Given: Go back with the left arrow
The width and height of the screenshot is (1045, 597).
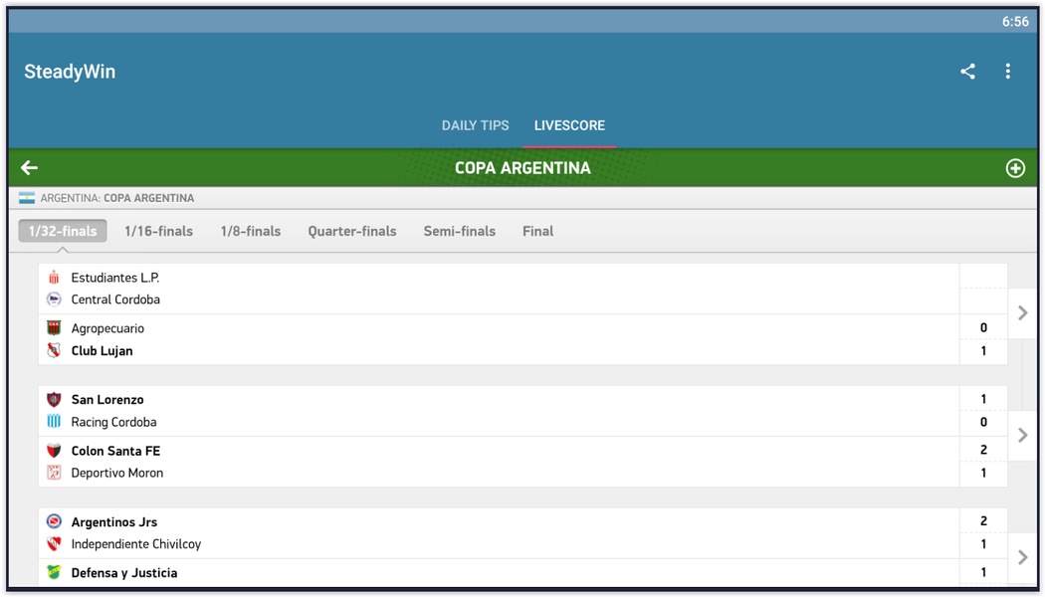Looking at the screenshot, I should click(x=29, y=167).
